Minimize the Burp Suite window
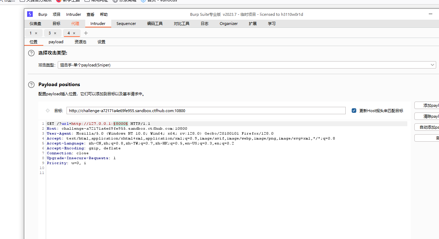This screenshot has height=239, width=439. tap(431, 14)
